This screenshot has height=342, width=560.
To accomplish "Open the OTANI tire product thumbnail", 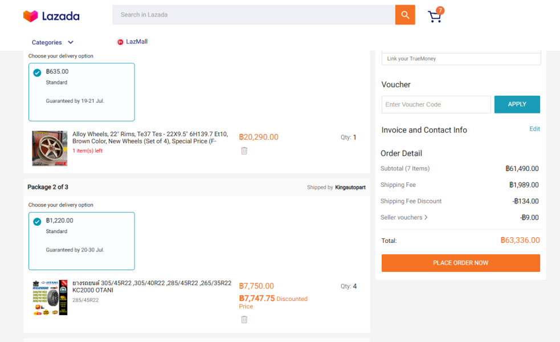I will [50, 298].
